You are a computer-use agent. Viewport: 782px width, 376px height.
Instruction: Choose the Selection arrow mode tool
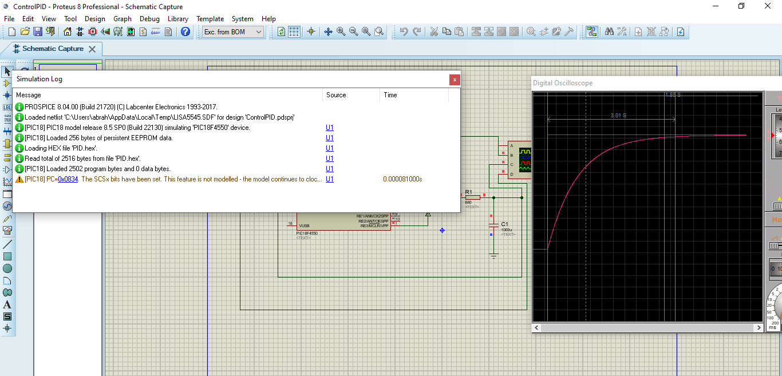pos(7,72)
